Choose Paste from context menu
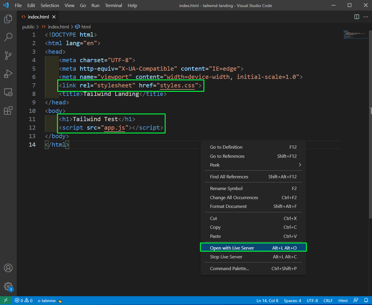This screenshot has width=372, height=305. [253, 236]
